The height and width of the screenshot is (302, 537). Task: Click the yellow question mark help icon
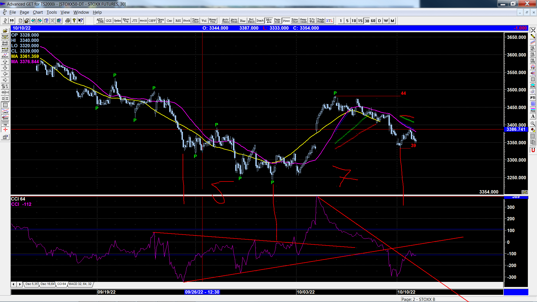(x=74, y=21)
